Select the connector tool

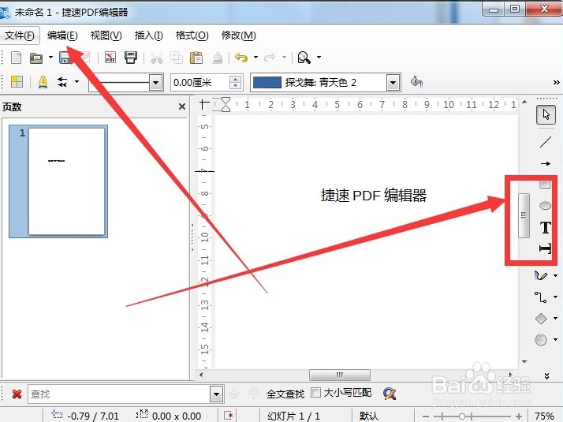tap(540, 297)
